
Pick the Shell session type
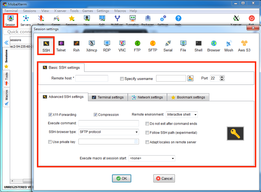pos(198,46)
